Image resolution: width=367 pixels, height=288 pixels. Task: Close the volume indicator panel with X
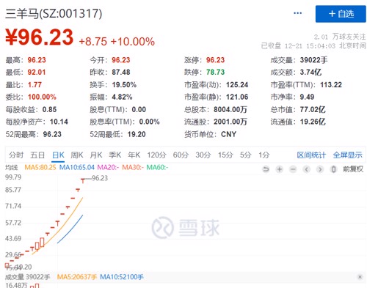360,277
